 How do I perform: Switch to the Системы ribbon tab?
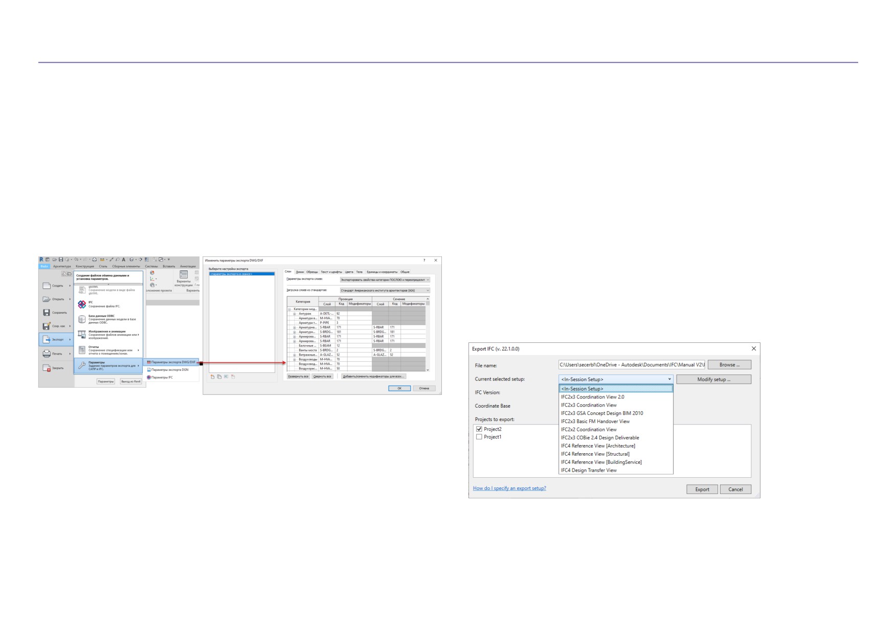151,266
